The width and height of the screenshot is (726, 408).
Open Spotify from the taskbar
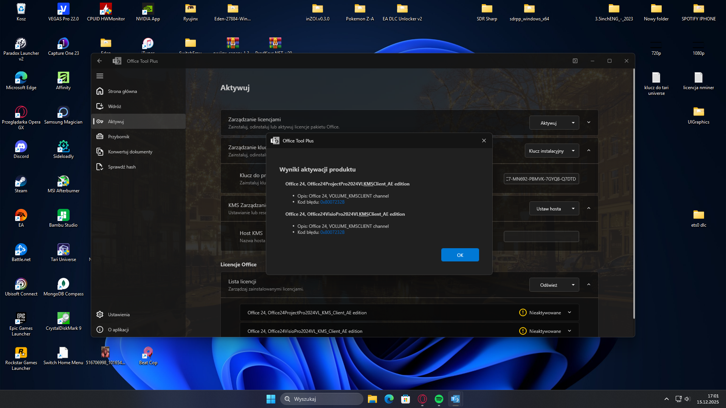point(439,399)
